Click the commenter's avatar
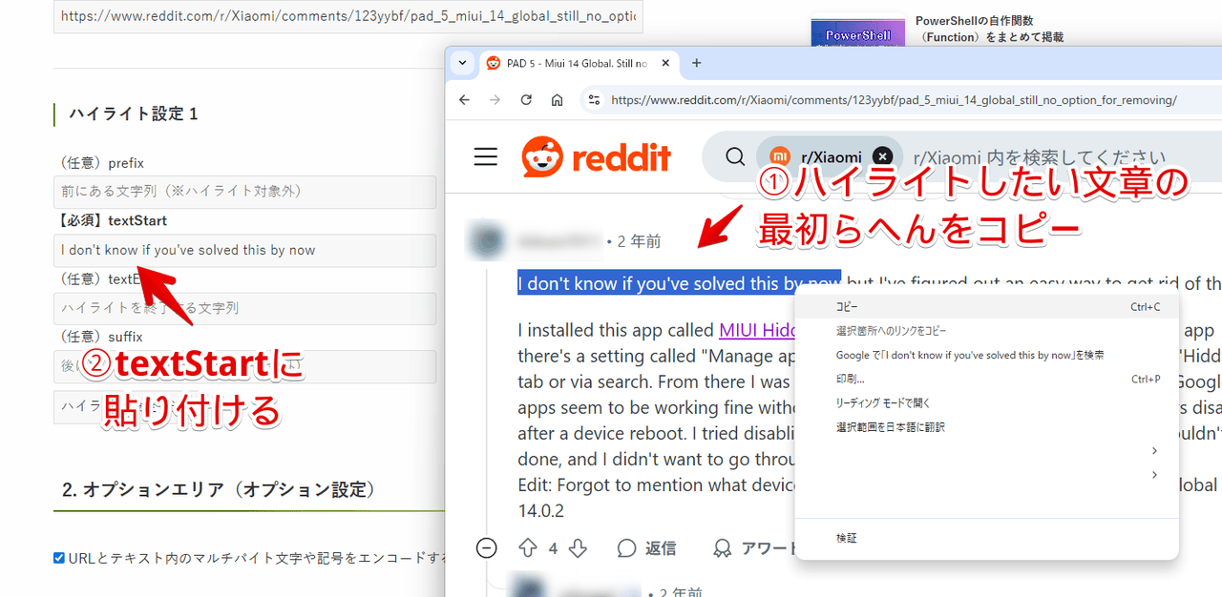Screen dimensions: 1222x597 (485, 240)
